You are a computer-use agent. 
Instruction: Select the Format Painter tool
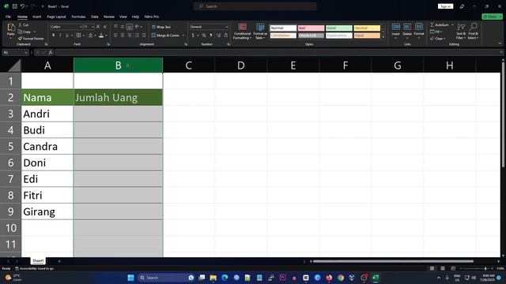[31, 39]
